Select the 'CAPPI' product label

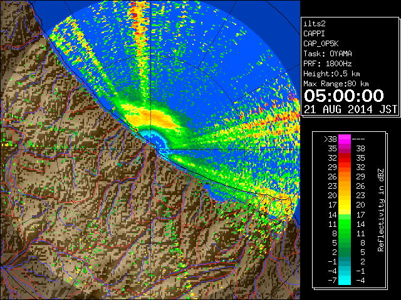(314, 34)
